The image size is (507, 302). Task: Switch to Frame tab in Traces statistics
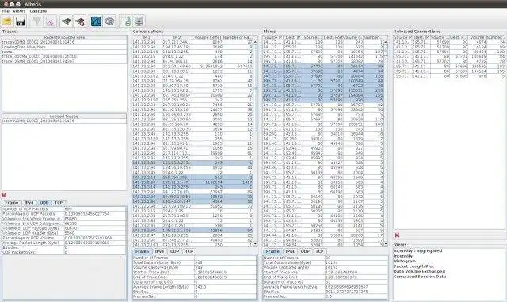[x=12, y=203]
